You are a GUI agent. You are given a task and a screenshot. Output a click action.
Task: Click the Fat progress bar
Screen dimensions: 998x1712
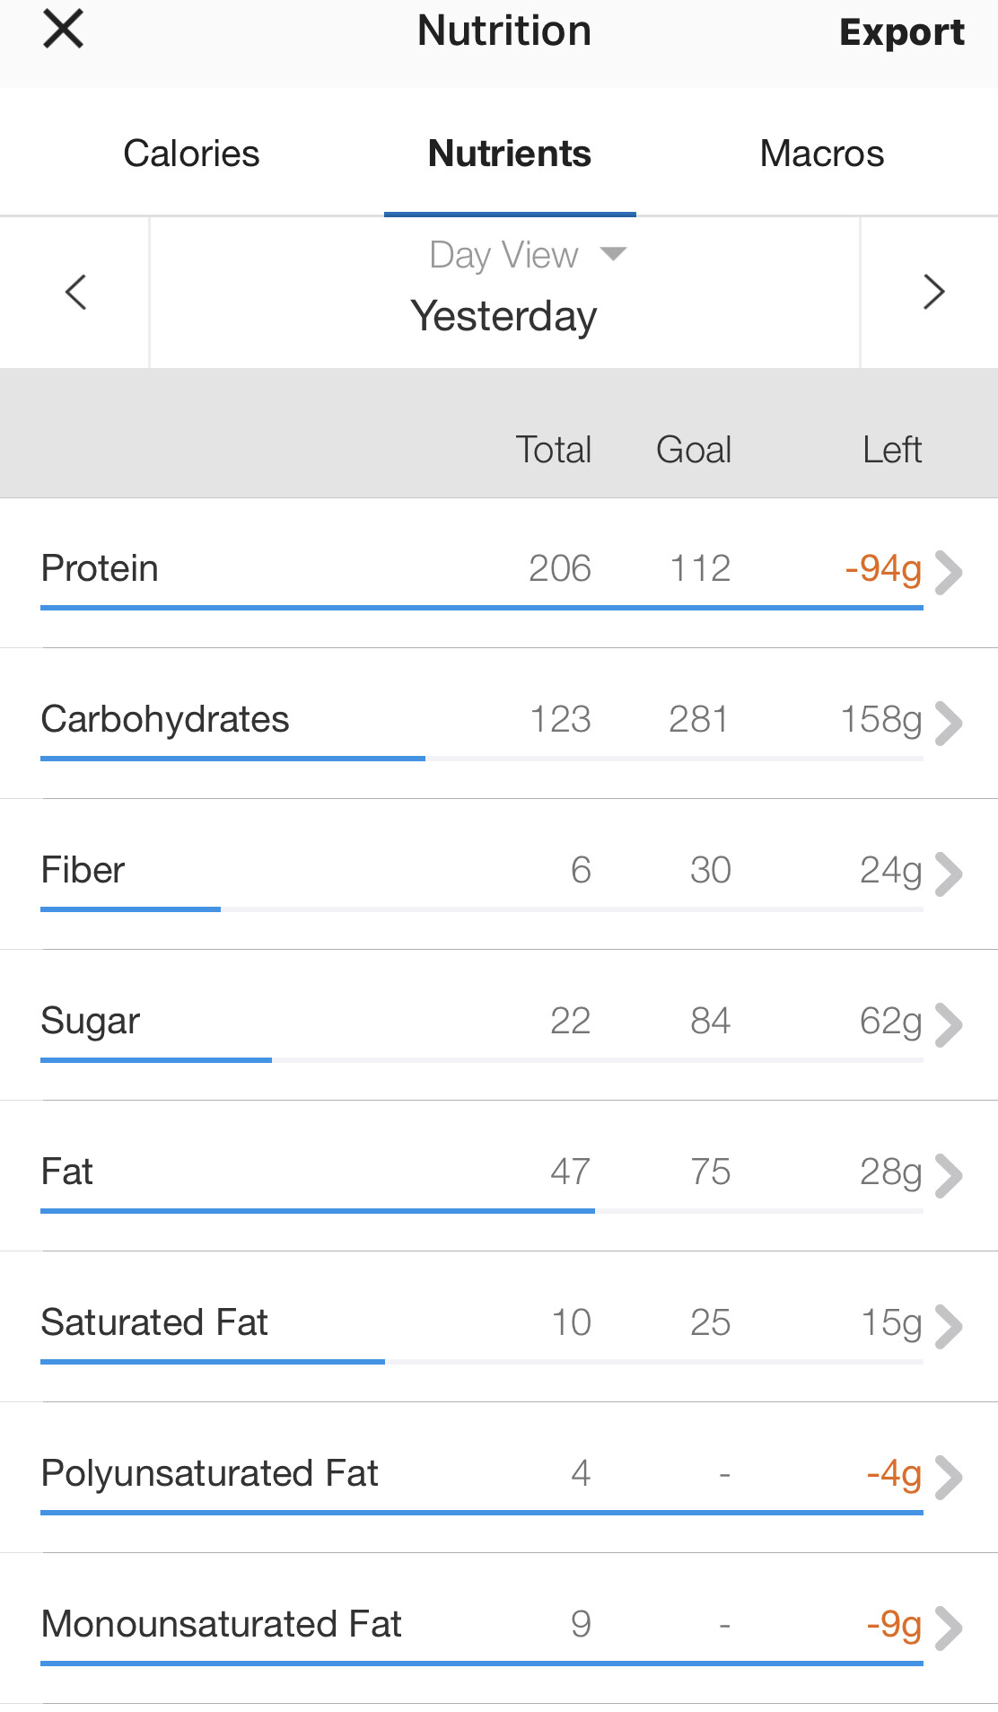481,1211
